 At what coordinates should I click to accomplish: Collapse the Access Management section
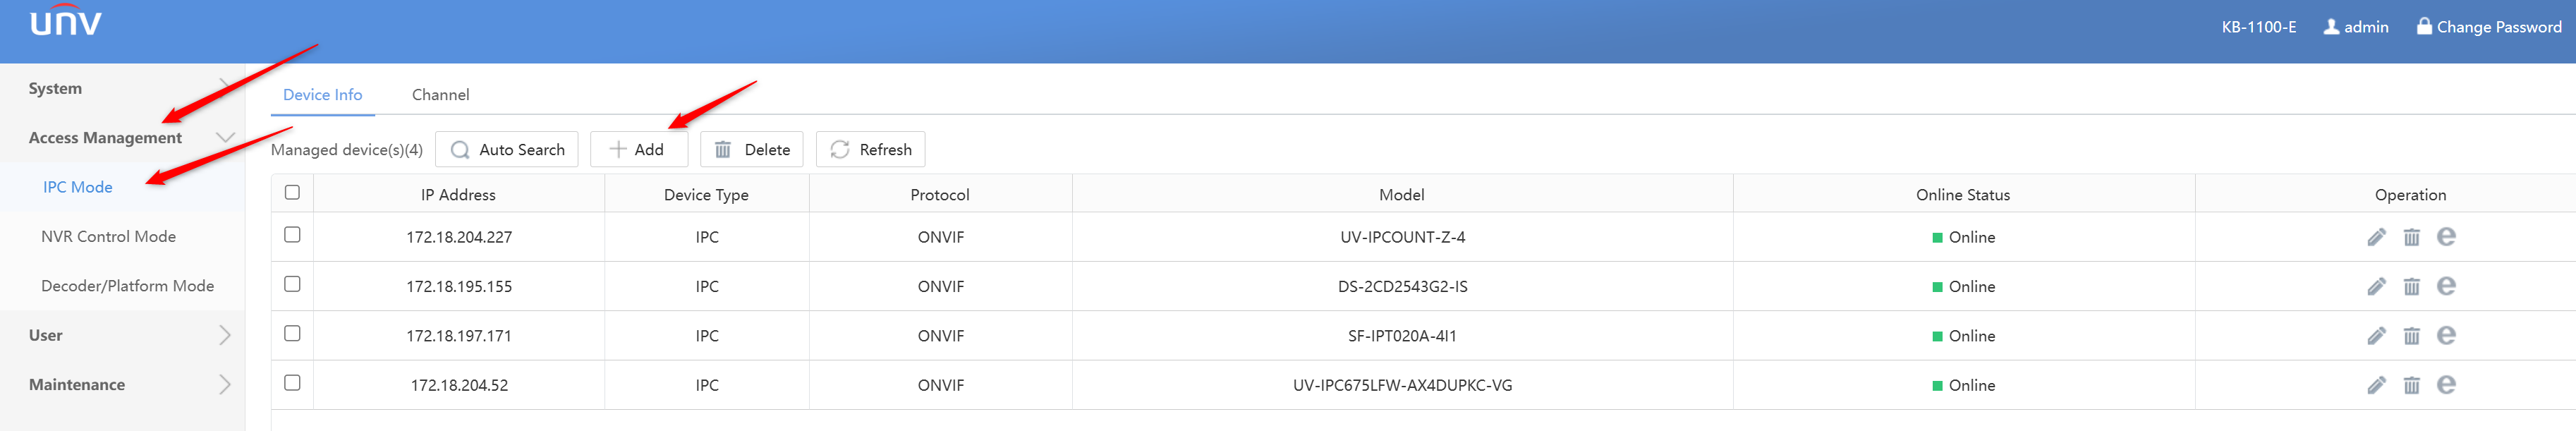[x=122, y=138]
